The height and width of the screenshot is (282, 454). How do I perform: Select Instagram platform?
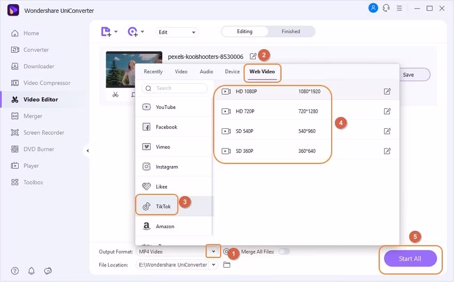coord(174,167)
